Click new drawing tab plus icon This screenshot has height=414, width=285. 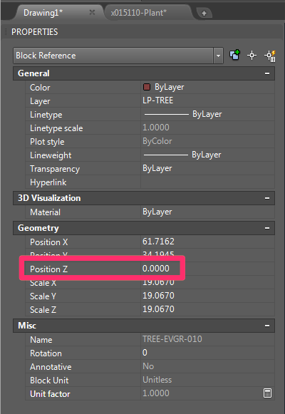[x=204, y=13]
